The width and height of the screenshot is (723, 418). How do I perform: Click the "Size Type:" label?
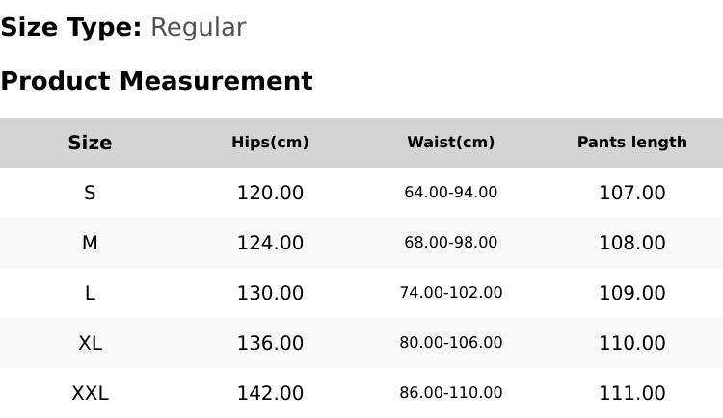click(71, 28)
